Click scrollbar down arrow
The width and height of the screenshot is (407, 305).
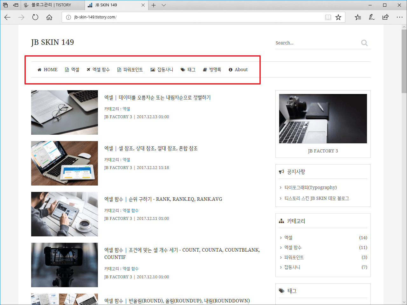[404, 302]
